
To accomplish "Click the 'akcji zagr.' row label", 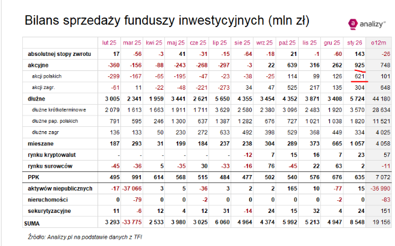I will 43,88.
